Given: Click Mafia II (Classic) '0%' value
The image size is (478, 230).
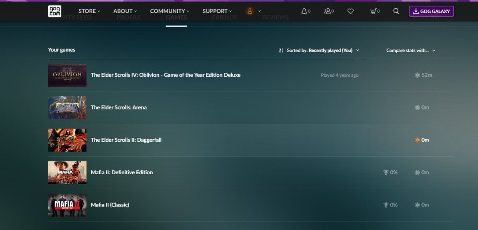Looking at the screenshot, I should coord(393,205).
